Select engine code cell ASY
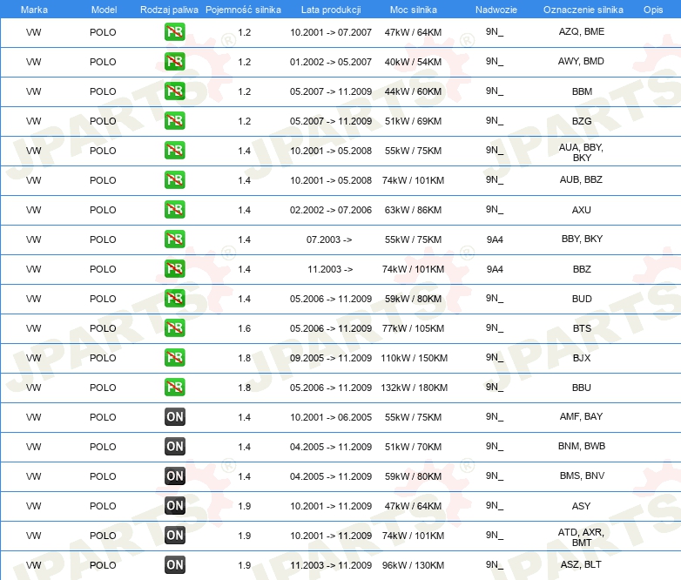Viewport: 681px width, 580px height. (x=582, y=506)
